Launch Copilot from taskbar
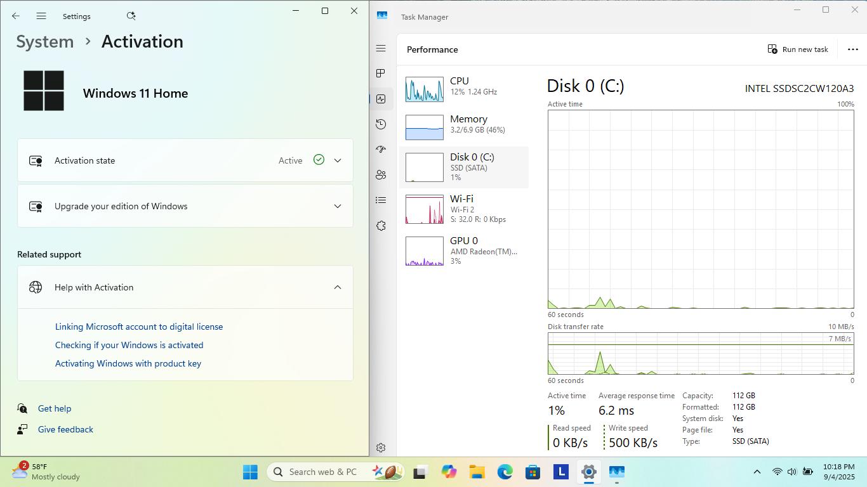 coord(449,472)
